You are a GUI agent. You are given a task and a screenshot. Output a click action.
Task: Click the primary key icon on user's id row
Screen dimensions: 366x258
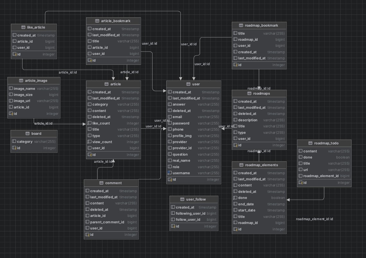tap(170, 179)
